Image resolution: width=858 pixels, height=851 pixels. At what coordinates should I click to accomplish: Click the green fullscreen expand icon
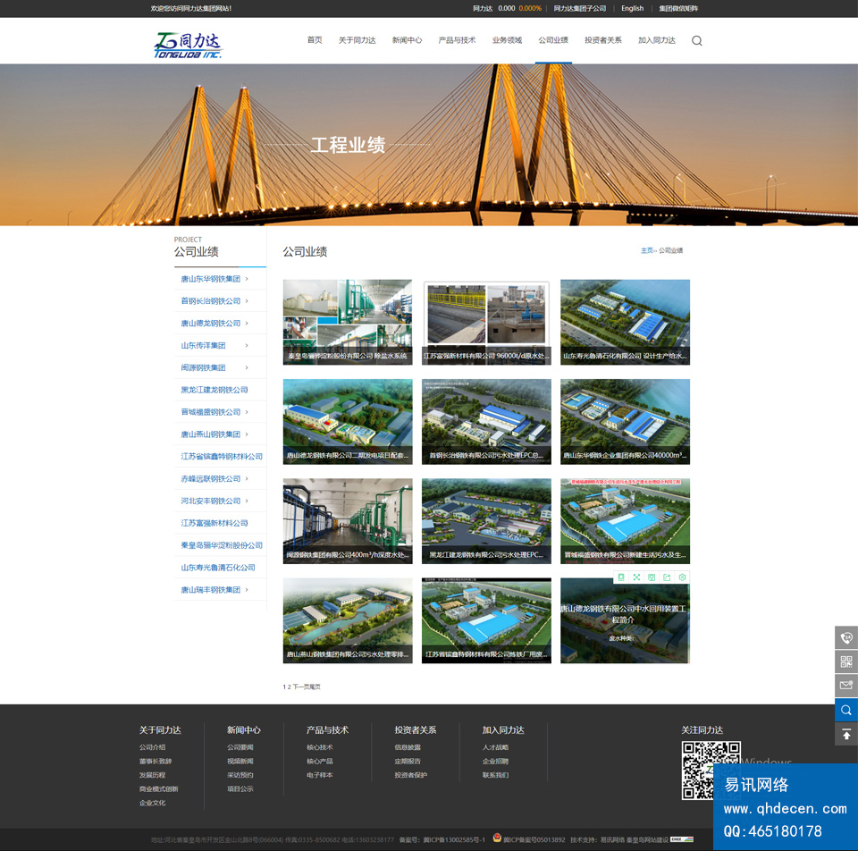pos(636,577)
